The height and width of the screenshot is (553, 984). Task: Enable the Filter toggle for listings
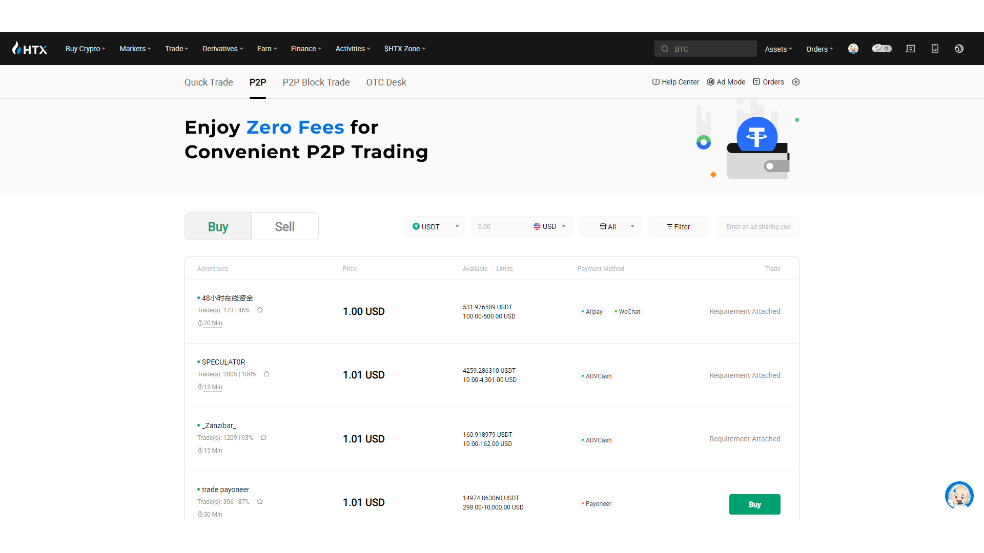677,226
